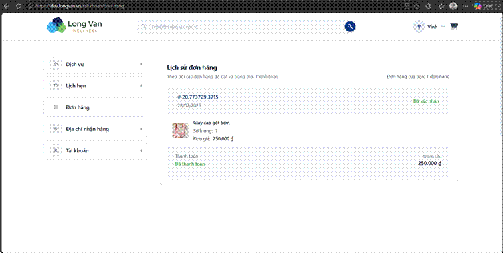Click the Lịch sử đơn hàng heading

[192, 67]
